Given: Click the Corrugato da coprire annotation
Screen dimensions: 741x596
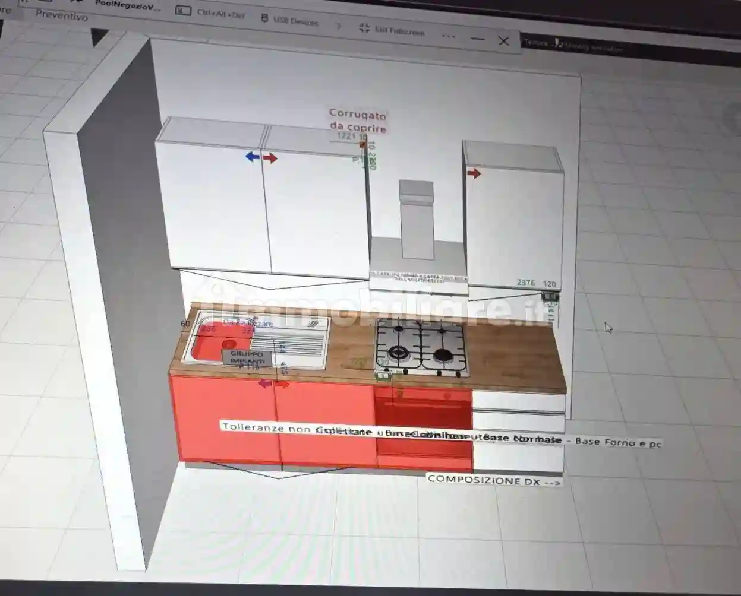Looking at the screenshot, I should (x=358, y=121).
